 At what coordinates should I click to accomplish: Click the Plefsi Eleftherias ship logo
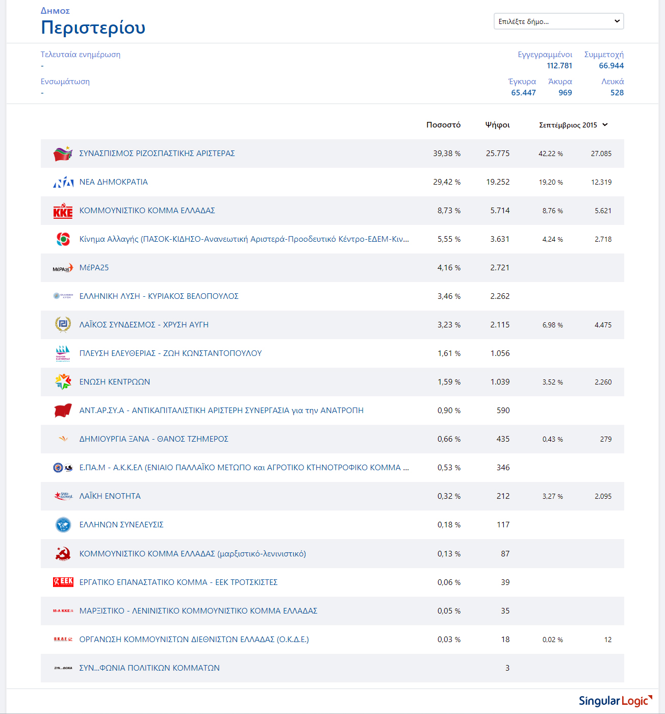click(63, 353)
